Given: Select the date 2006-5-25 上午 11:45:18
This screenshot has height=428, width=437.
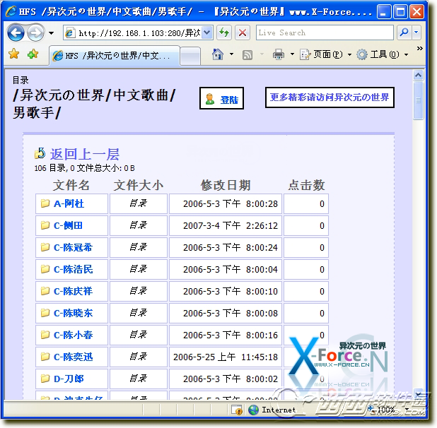Looking at the screenshot, I should 226,357.
